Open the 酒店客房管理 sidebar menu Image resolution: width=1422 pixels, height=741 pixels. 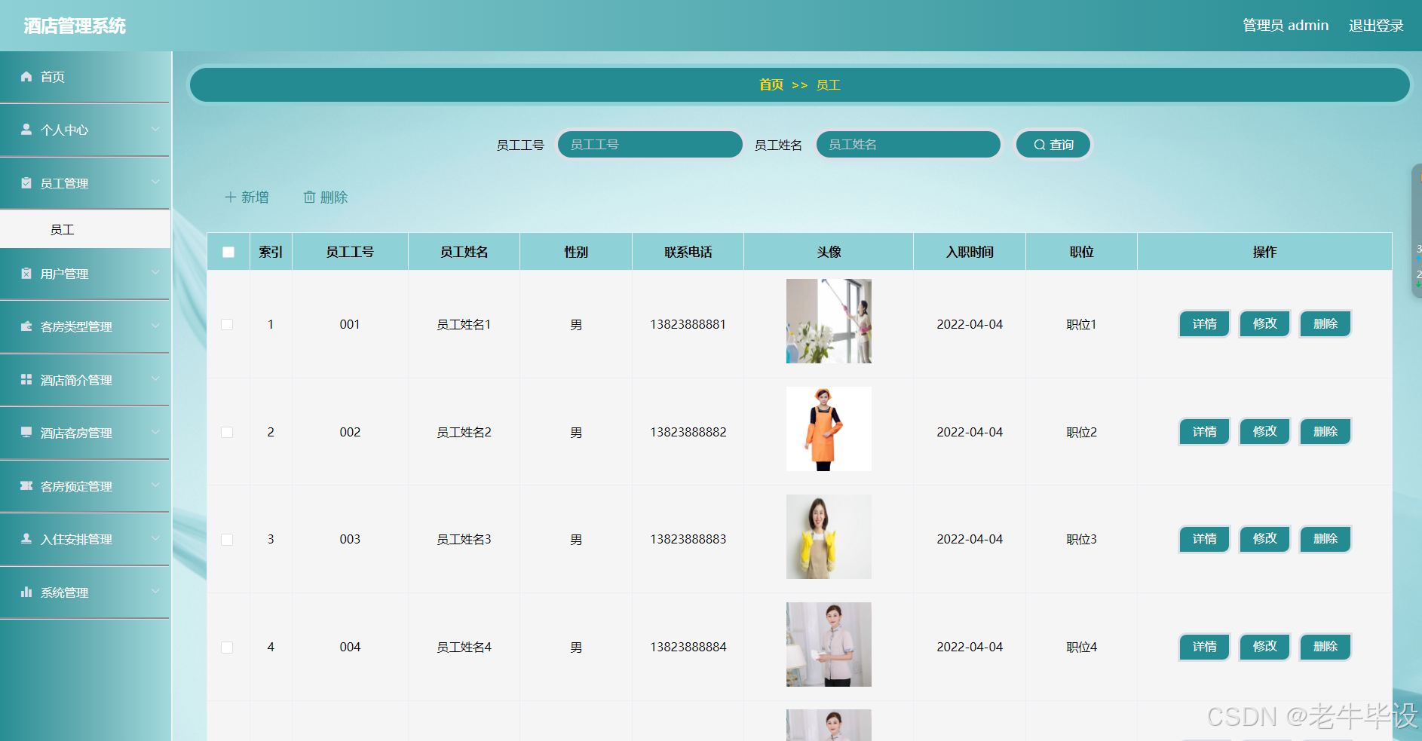85,433
